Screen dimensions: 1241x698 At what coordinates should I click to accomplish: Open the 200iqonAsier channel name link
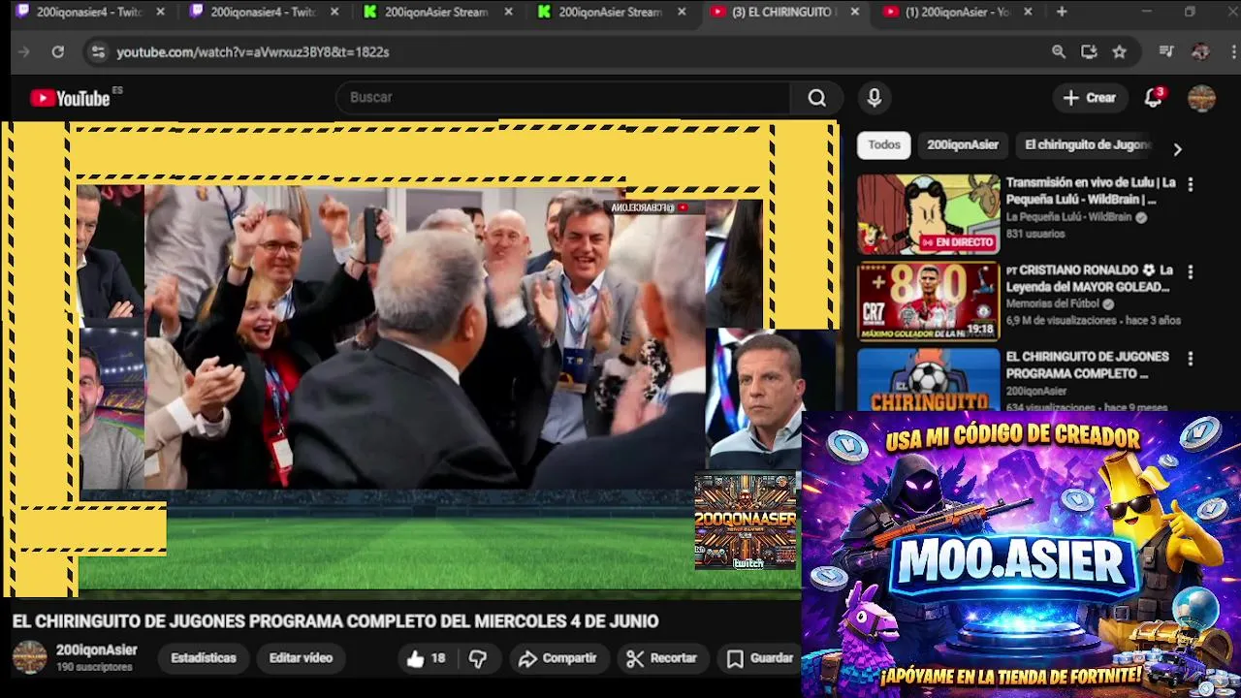(96, 650)
